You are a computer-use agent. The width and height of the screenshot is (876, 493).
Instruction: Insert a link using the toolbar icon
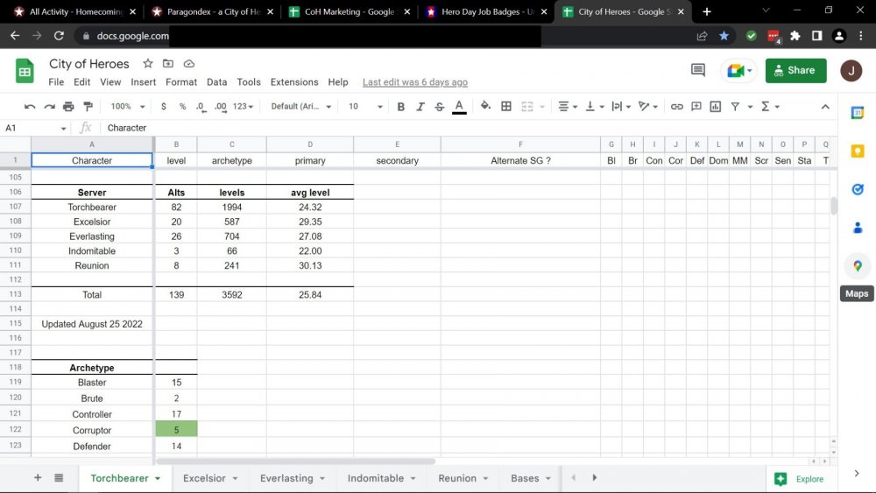(676, 106)
